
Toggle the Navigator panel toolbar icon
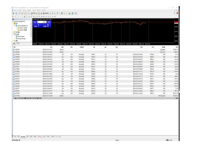pos(24,13)
